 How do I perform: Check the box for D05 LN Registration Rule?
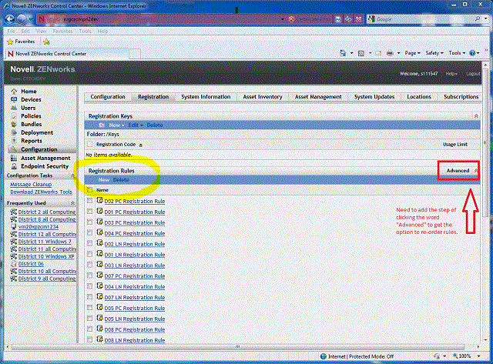click(90, 318)
